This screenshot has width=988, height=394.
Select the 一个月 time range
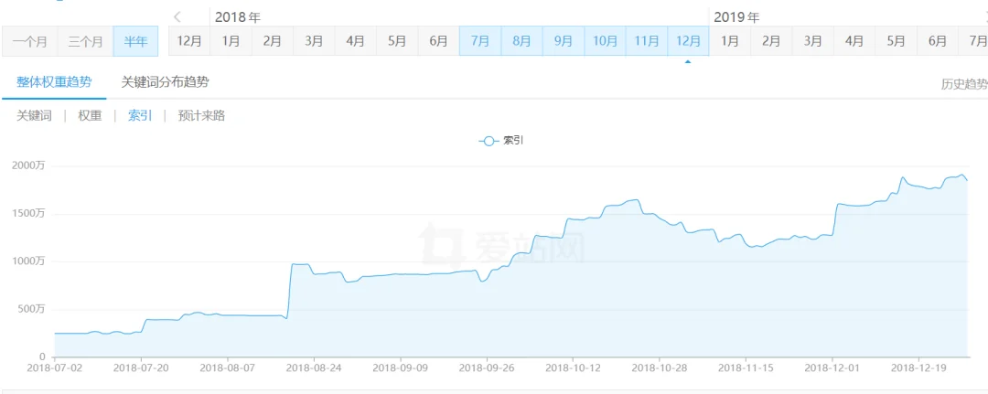29,41
